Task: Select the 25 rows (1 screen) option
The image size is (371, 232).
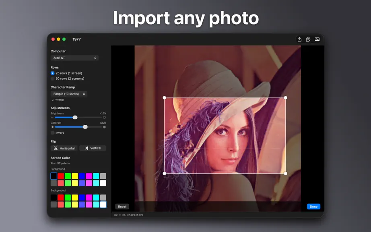Action: coord(66,73)
